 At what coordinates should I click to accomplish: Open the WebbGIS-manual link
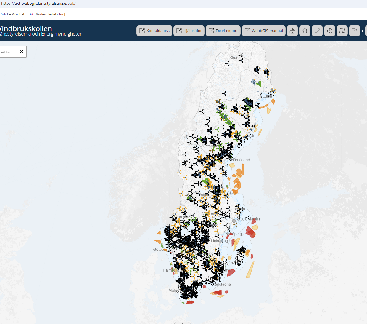pos(263,31)
